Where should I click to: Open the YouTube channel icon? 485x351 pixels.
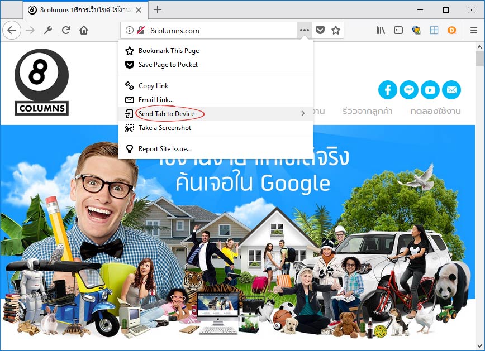pyautogui.click(x=430, y=90)
